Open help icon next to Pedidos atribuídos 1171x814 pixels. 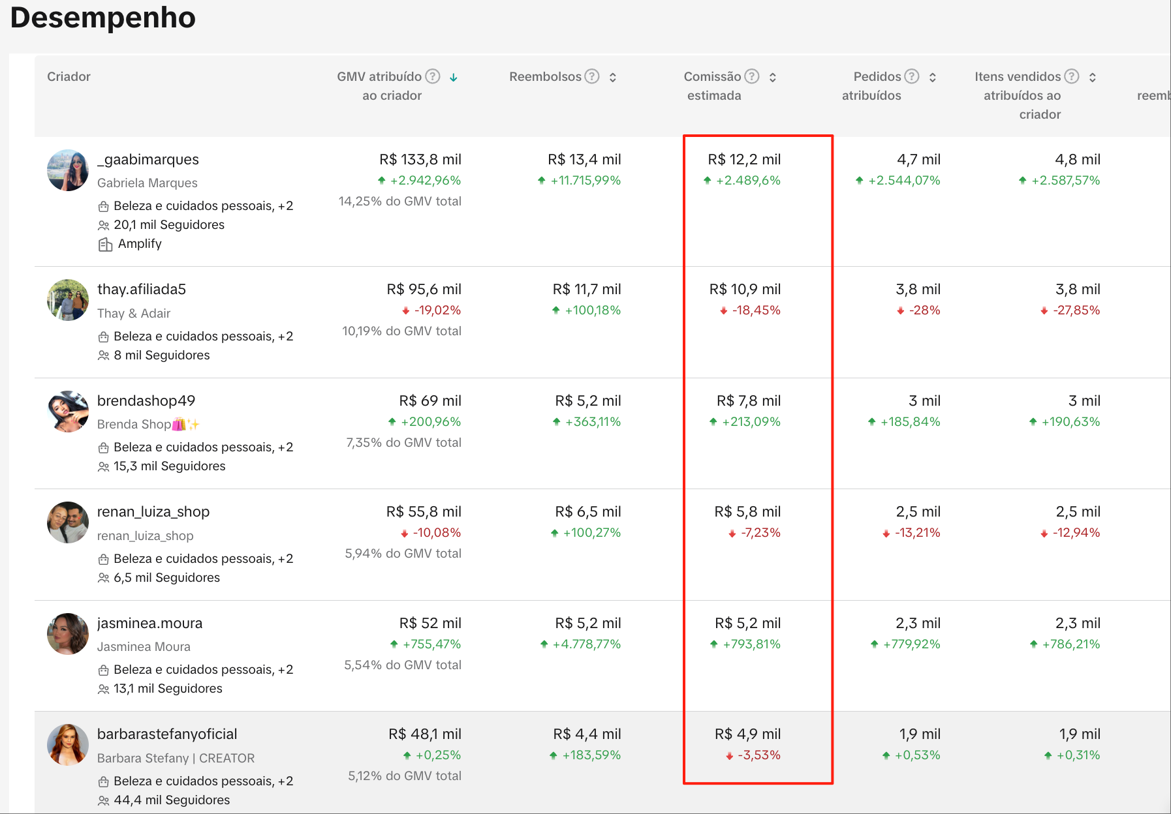[x=912, y=76]
